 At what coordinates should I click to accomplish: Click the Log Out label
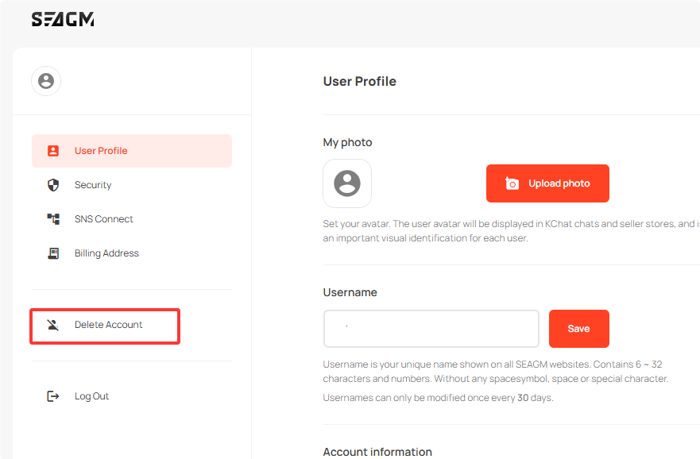[92, 396]
